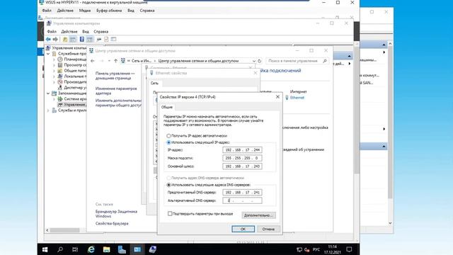Image resolution: width=453 pixels, height=255 pixels.
Task: Click the up one level folder icon
Action: tap(65, 39)
